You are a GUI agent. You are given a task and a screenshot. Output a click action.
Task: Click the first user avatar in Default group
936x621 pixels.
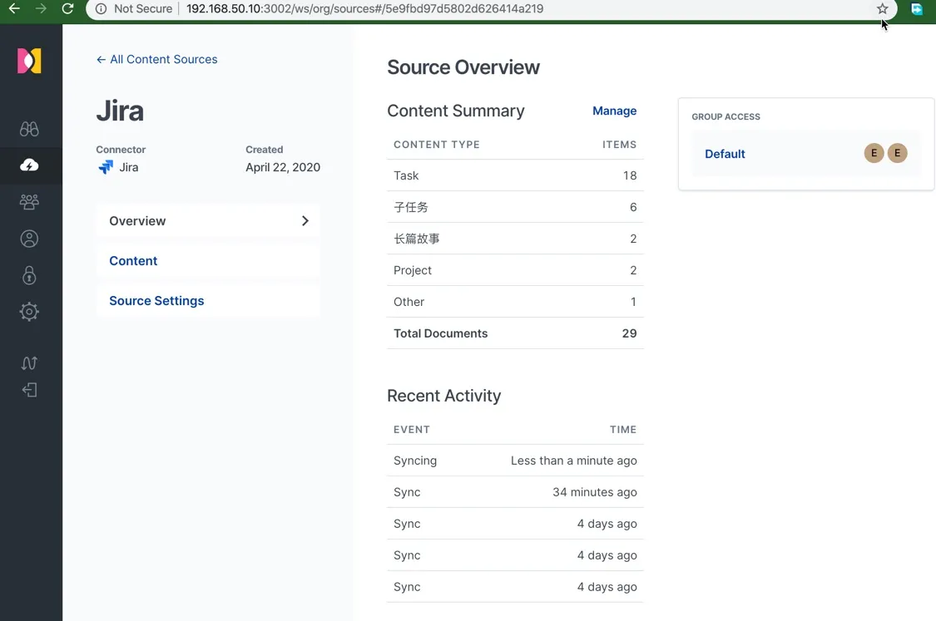[x=874, y=153]
